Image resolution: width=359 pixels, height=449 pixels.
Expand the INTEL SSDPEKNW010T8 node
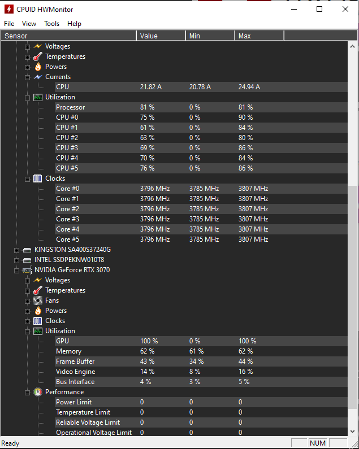tap(16, 260)
